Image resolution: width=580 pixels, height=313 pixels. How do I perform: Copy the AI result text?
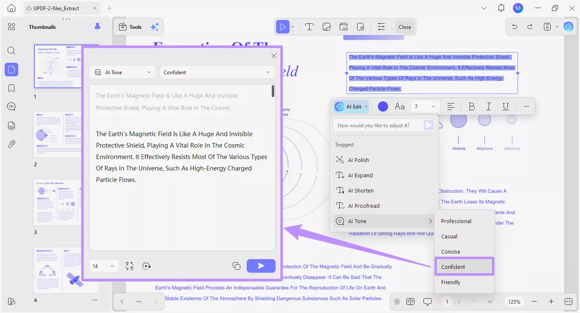coord(237,266)
